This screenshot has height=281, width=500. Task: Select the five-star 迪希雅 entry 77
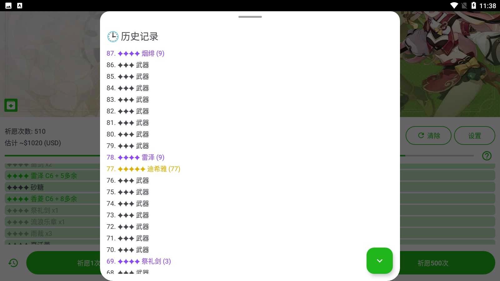coord(143,169)
